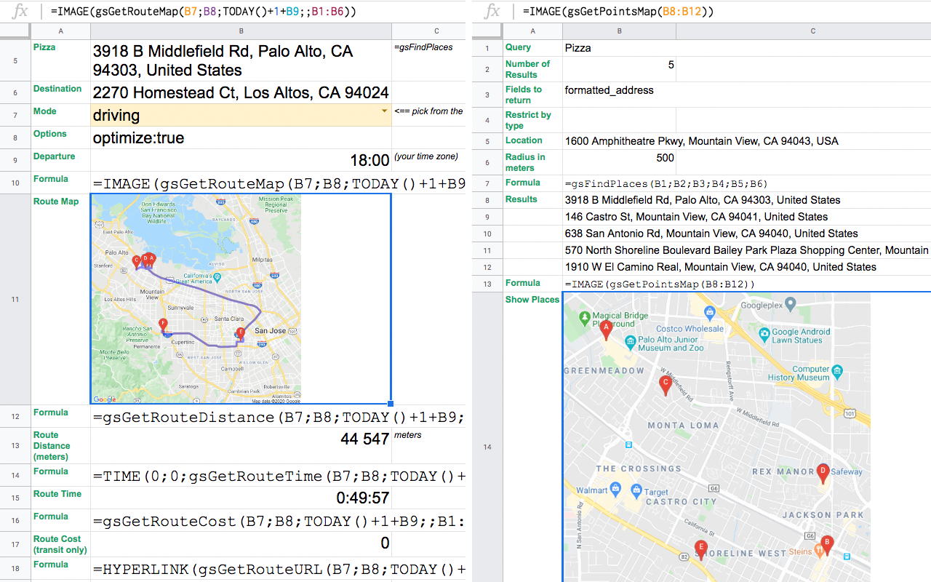Click the Safeway marker D near Rex Manor
Image resolution: width=931 pixels, height=582 pixels.
823,472
